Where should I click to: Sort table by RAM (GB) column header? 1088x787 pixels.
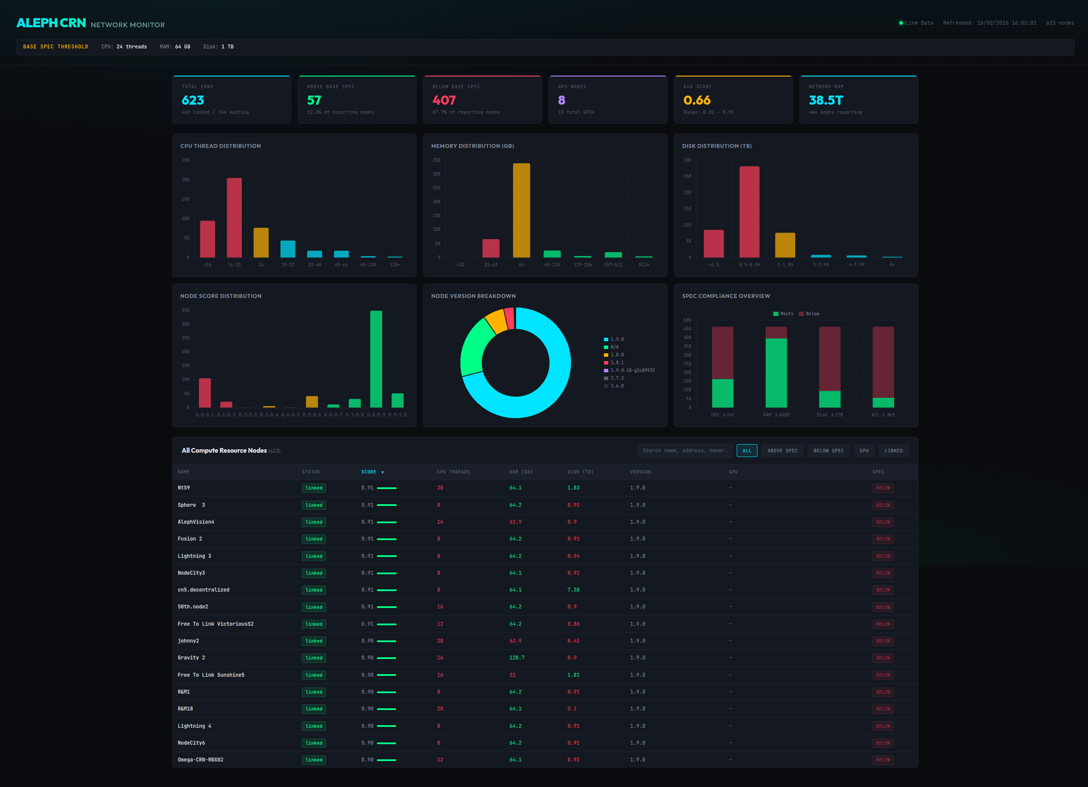[520, 472]
